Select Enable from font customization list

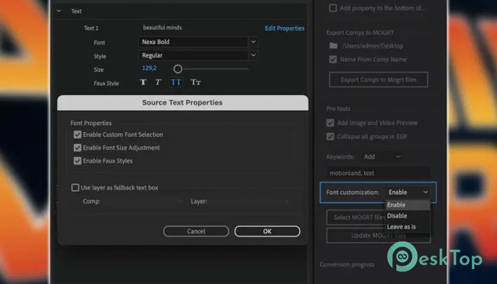tap(408, 204)
